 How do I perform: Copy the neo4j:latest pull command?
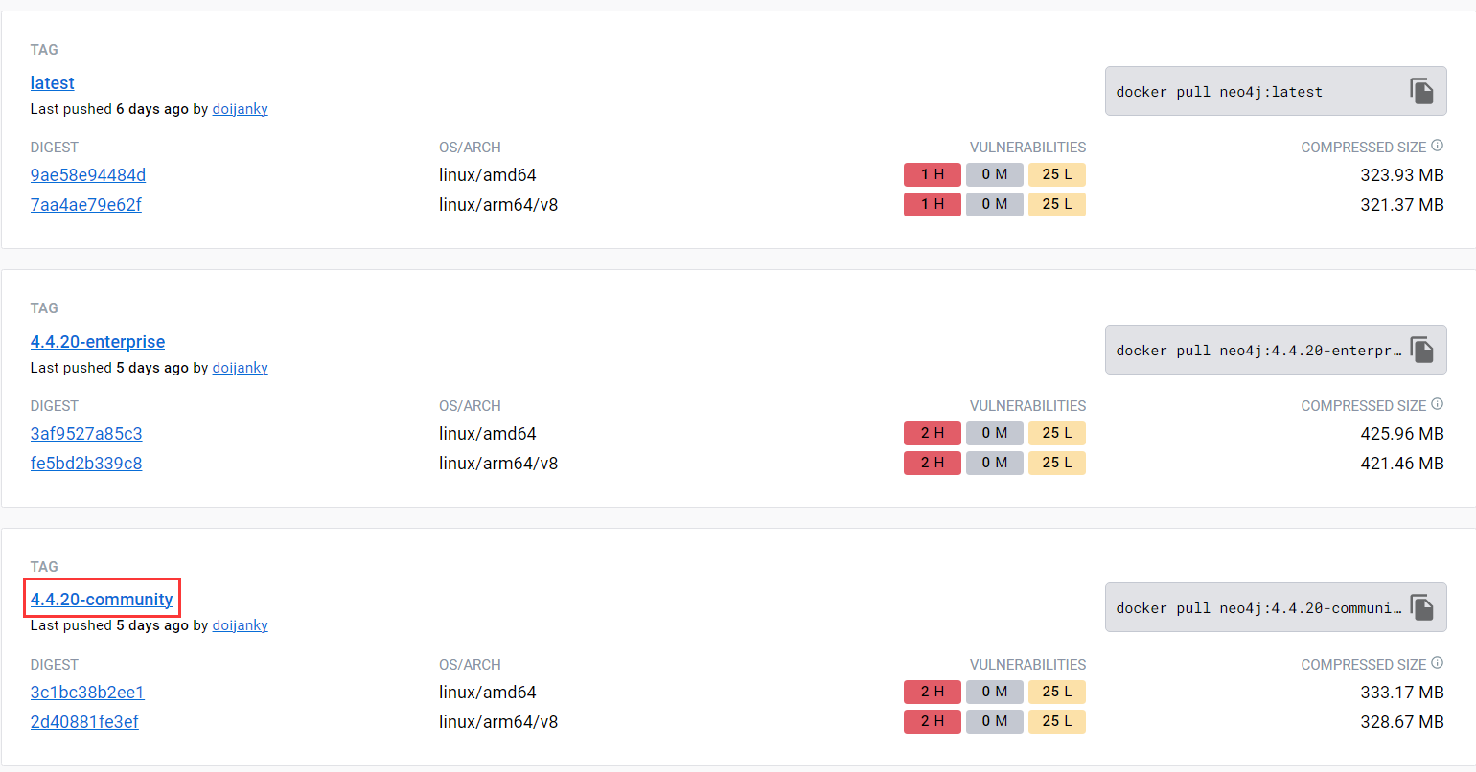[x=1421, y=91]
